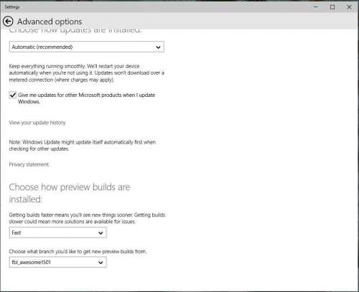Uncheck the other Microsoft products updates checkbox

pyautogui.click(x=13, y=95)
